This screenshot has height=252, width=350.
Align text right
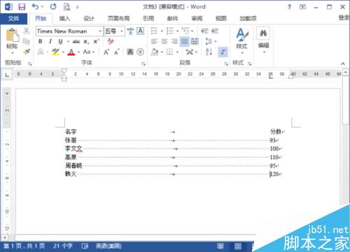click(174, 42)
